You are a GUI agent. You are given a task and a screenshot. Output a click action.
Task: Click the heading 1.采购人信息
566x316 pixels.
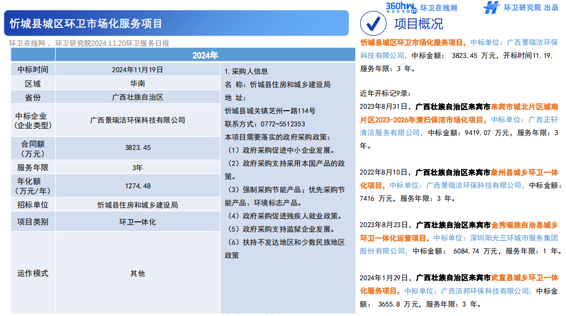(246, 71)
